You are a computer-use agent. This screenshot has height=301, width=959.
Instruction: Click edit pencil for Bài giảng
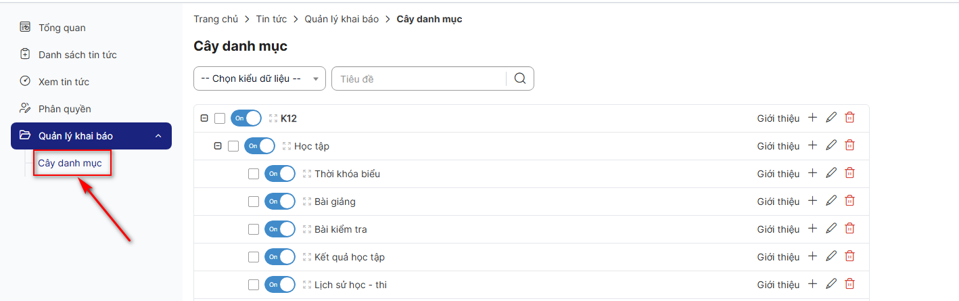831,201
